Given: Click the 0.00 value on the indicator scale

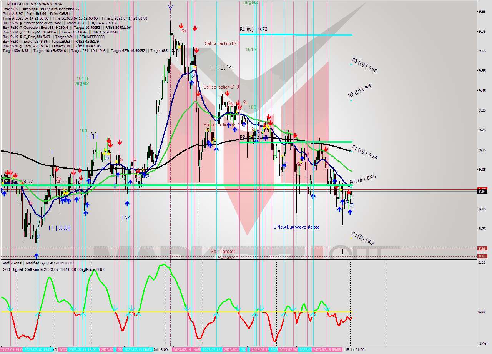Looking at the screenshot, I should click(482, 312).
